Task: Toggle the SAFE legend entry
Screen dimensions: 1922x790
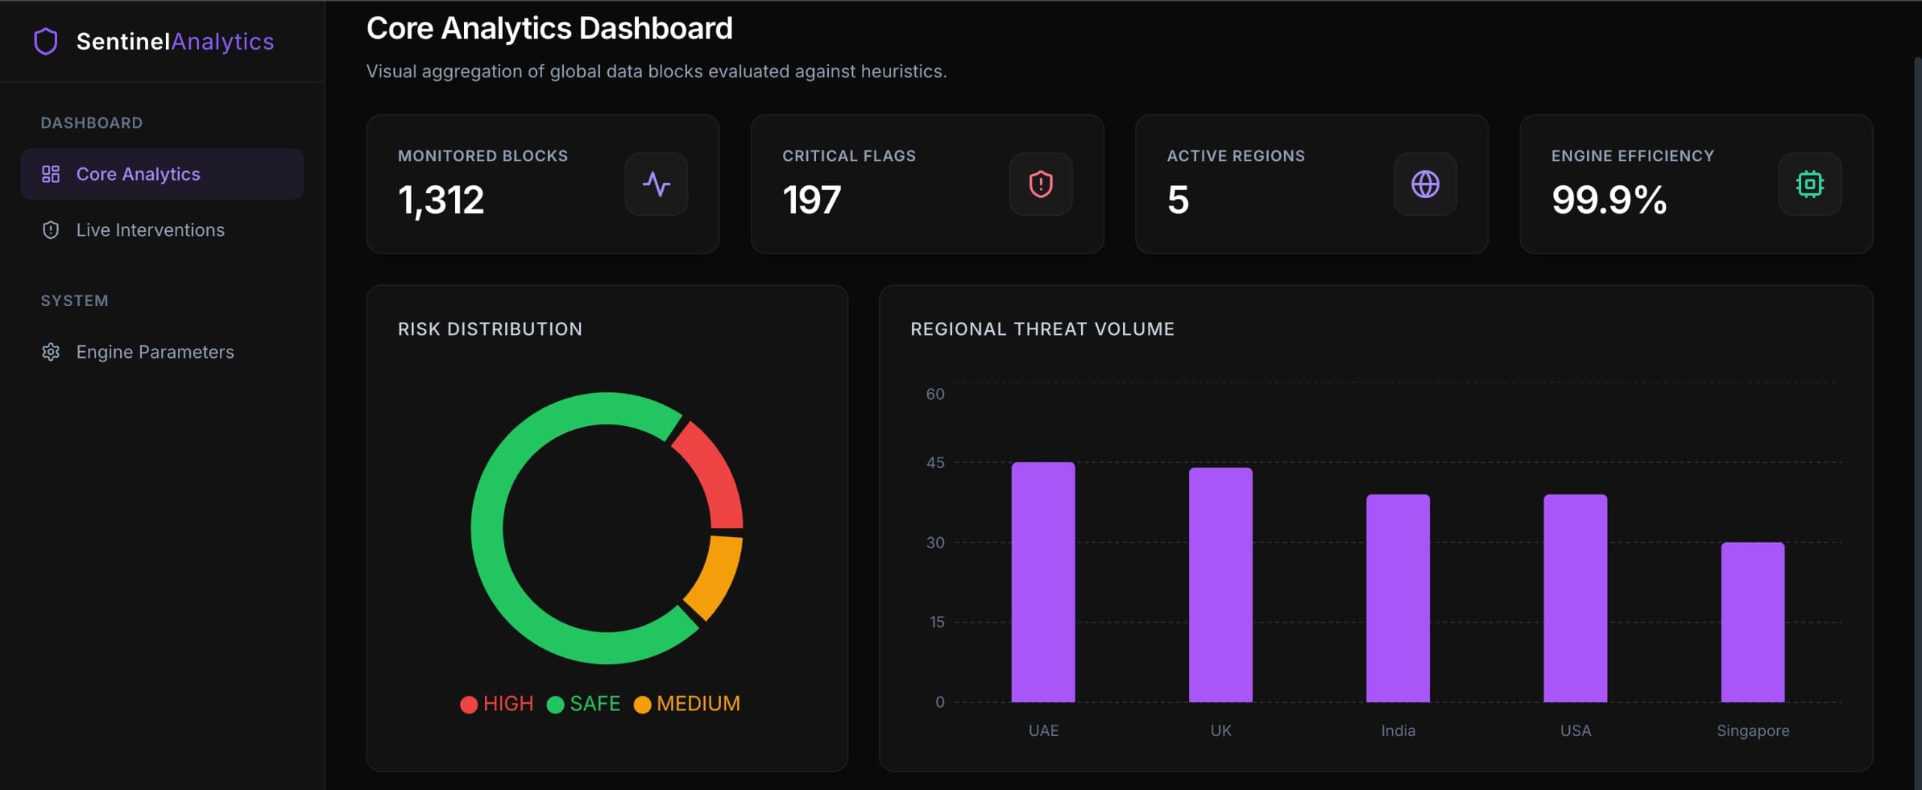Action: pyautogui.click(x=584, y=704)
